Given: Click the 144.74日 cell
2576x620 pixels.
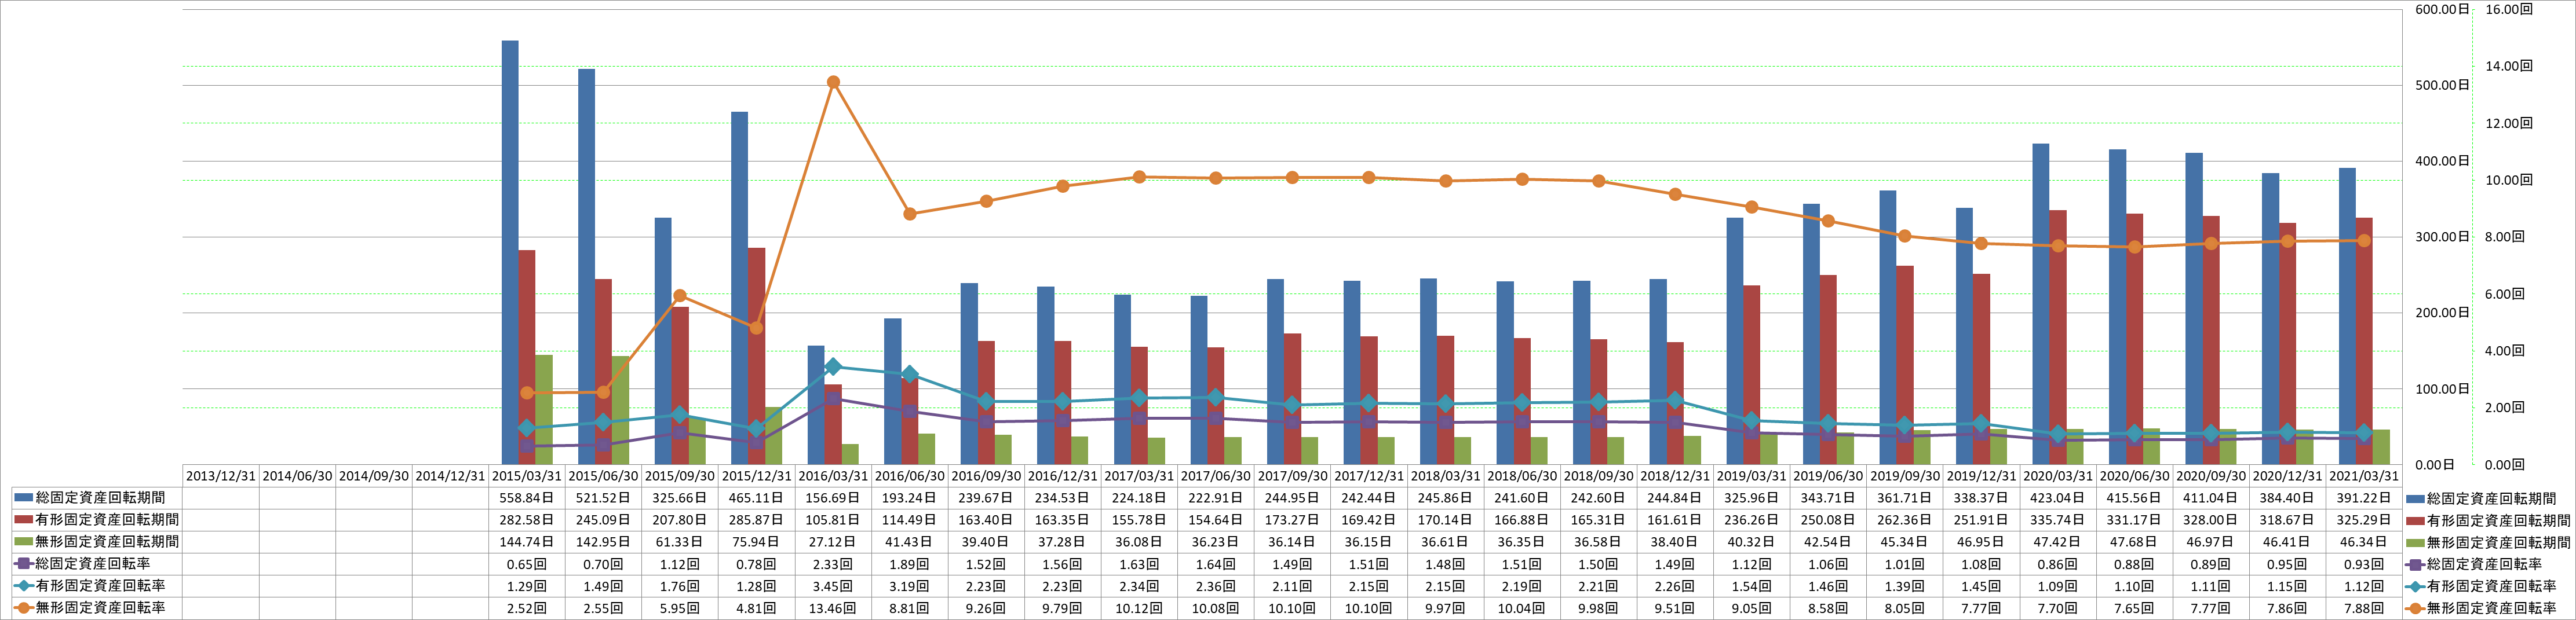Looking at the screenshot, I should point(526,542).
